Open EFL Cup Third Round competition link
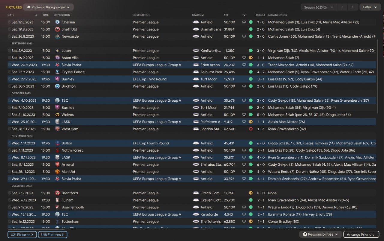 click(150, 79)
